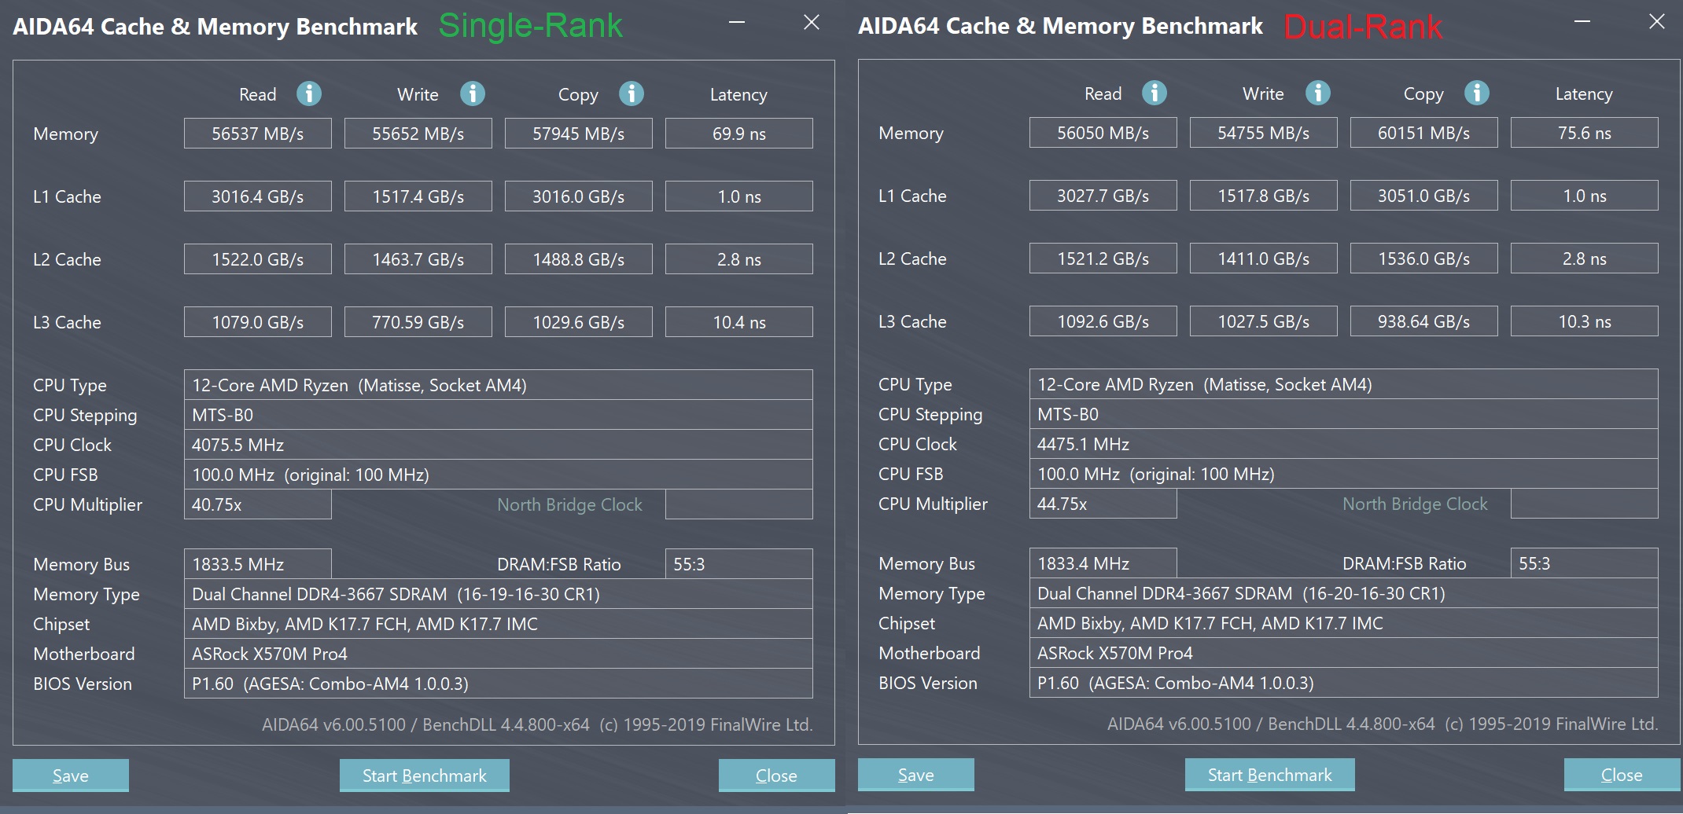Select L2 Cache copy 1488.8 GB/s value
The height and width of the screenshot is (814, 1683).
tap(579, 259)
